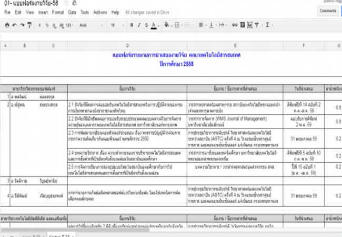Click the All changes saved in Drive link

point(147,13)
